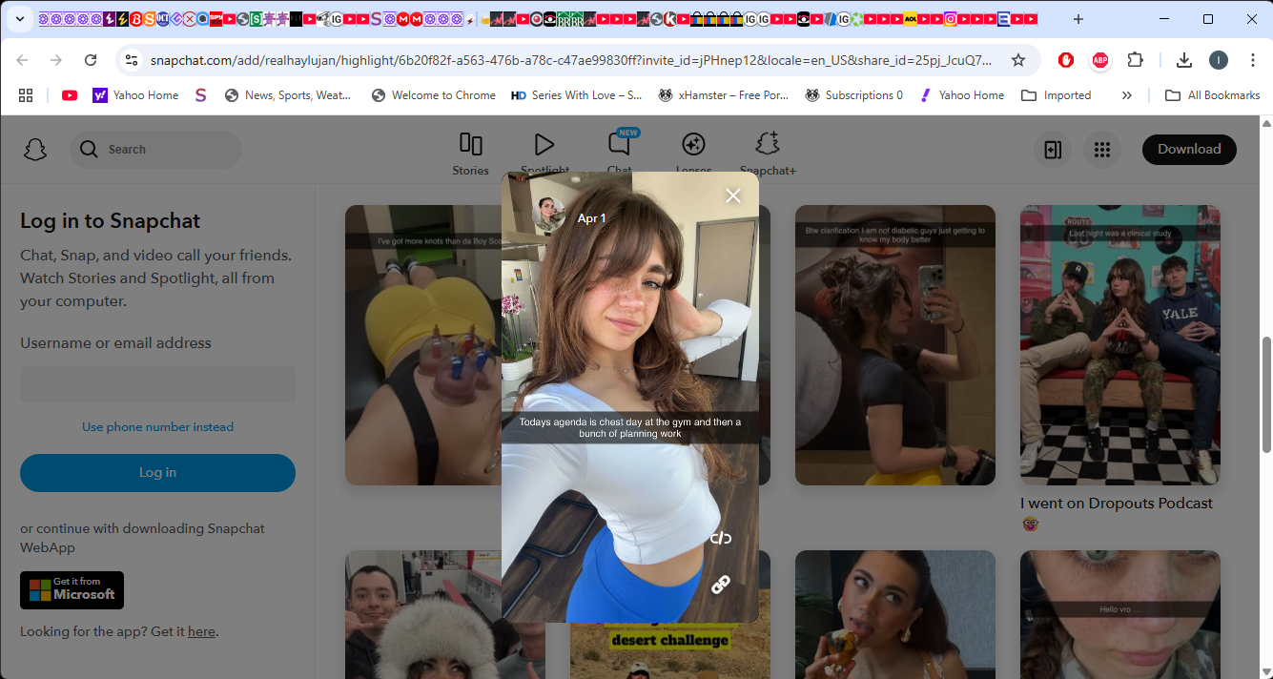
Task: View site information for snapchat.com
Action: coord(133,60)
